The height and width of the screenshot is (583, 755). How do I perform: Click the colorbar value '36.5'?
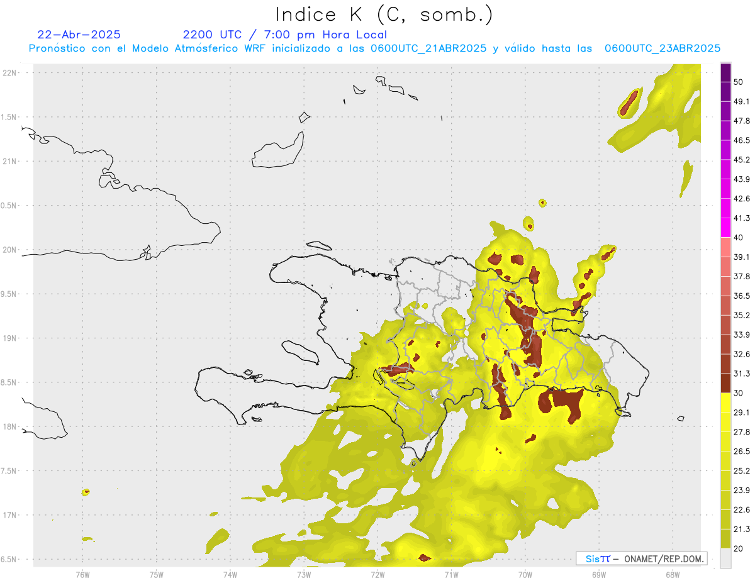click(x=742, y=296)
